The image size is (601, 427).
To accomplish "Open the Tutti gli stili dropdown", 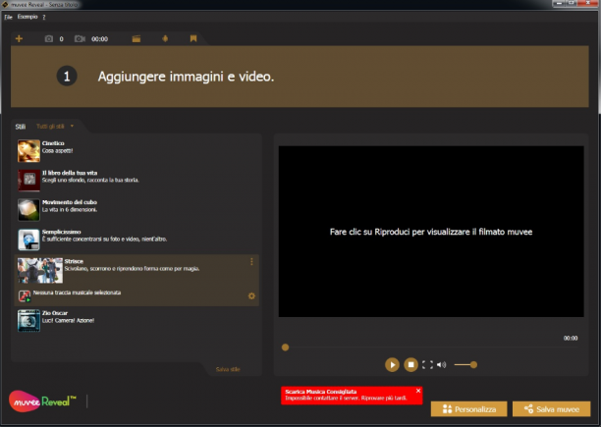I will pyautogui.click(x=54, y=126).
